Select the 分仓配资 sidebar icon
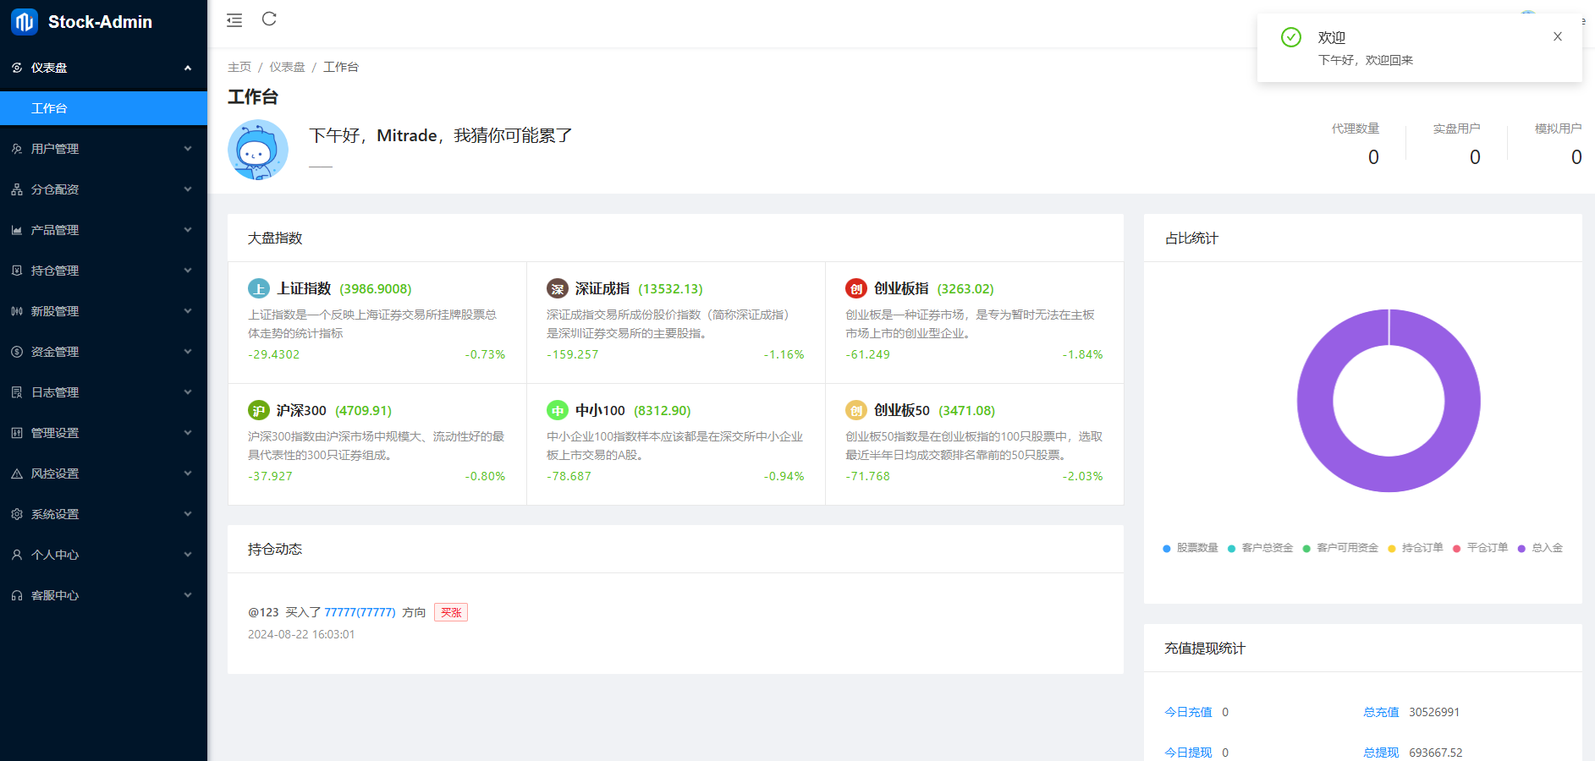Image resolution: width=1595 pixels, height=761 pixels. click(16, 189)
